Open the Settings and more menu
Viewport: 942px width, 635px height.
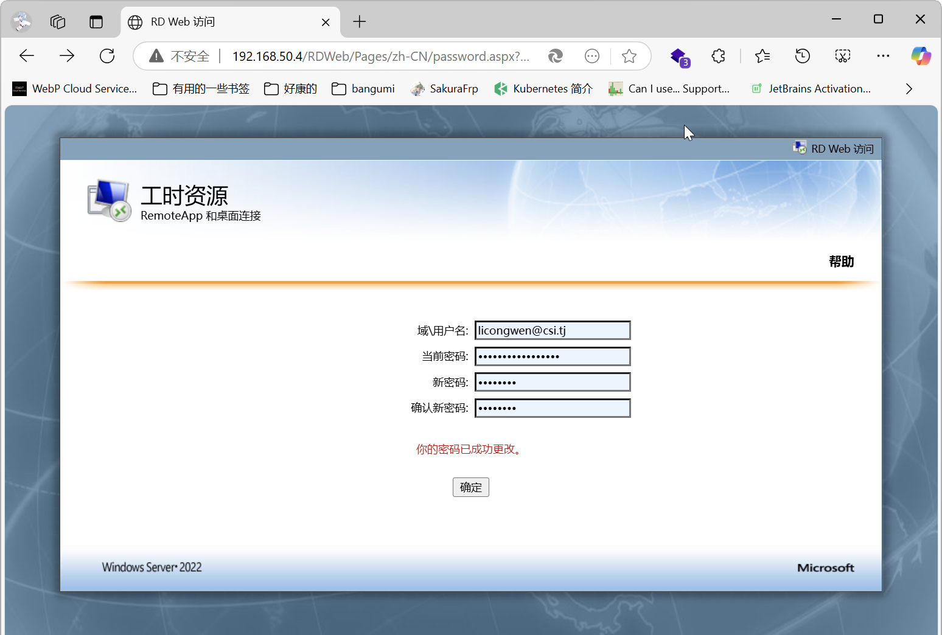click(883, 57)
